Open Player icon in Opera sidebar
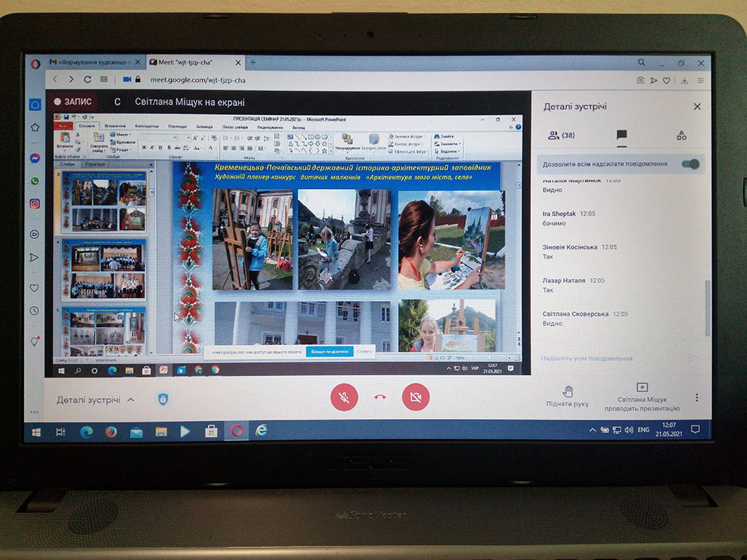The width and height of the screenshot is (747, 560). coord(34,234)
